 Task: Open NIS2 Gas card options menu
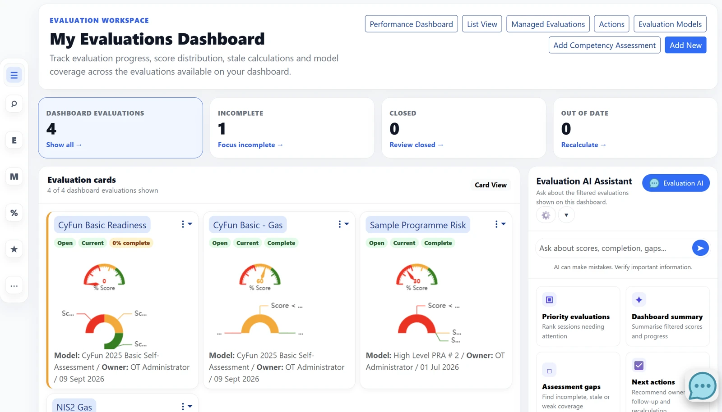pos(186,407)
